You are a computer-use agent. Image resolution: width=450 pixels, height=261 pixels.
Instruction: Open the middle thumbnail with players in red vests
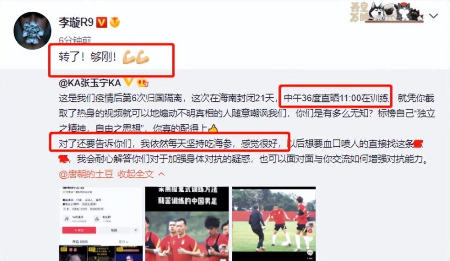pyautogui.click(x=187, y=224)
